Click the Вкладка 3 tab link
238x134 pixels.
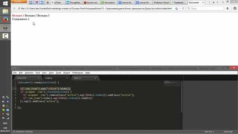(x=43, y=16)
